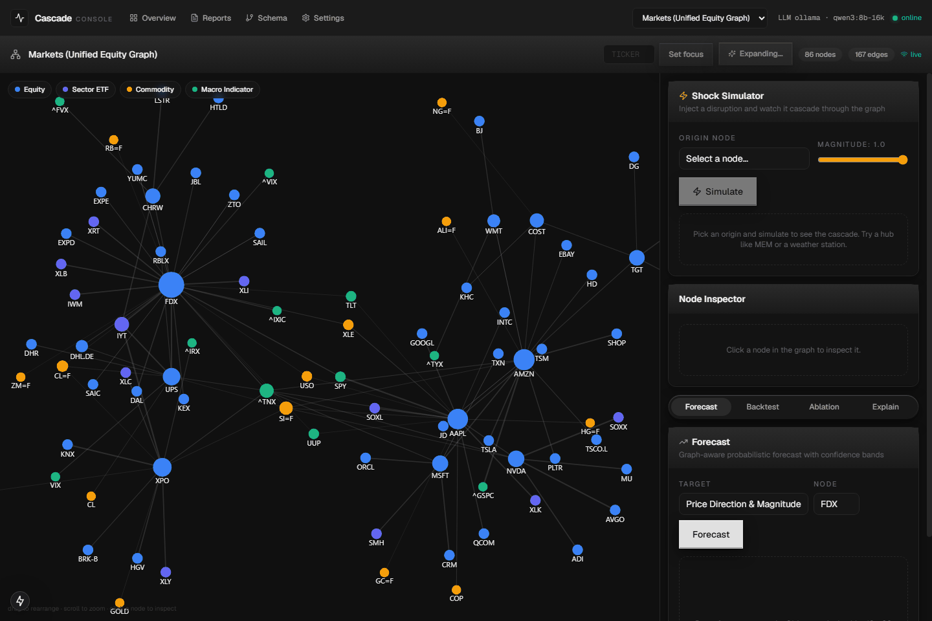Select the GOOGL node in graph
Viewport: 932px width, 621px height.
click(422, 334)
